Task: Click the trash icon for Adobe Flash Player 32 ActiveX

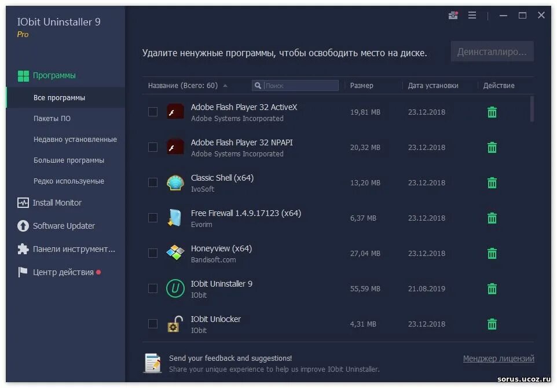Action: pyautogui.click(x=492, y=112)
